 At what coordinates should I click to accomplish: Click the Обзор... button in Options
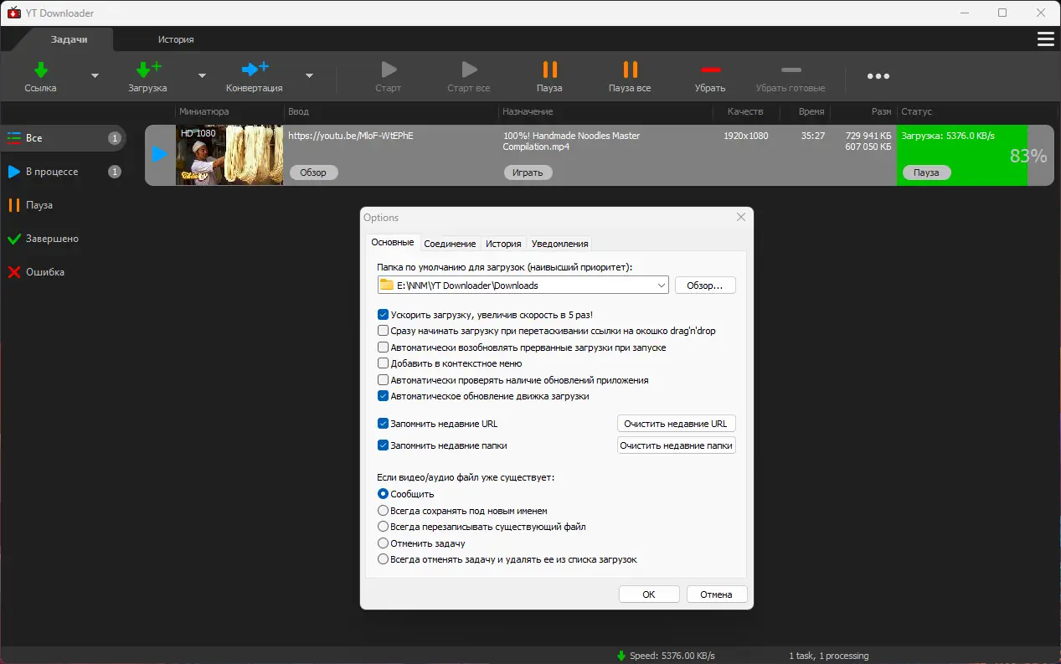tap(705, 286)
